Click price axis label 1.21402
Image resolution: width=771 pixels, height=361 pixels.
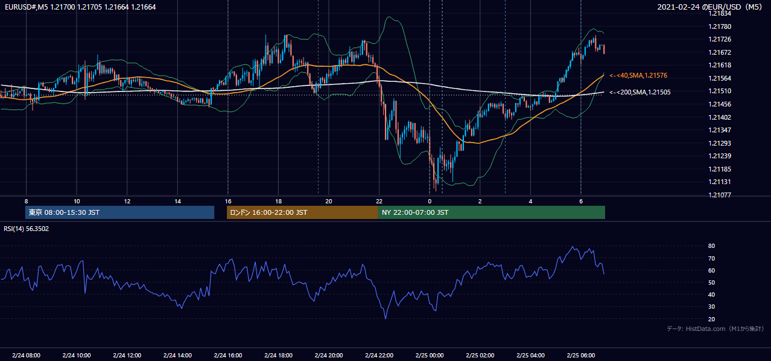pyautogui.click(x=720, y=117)
